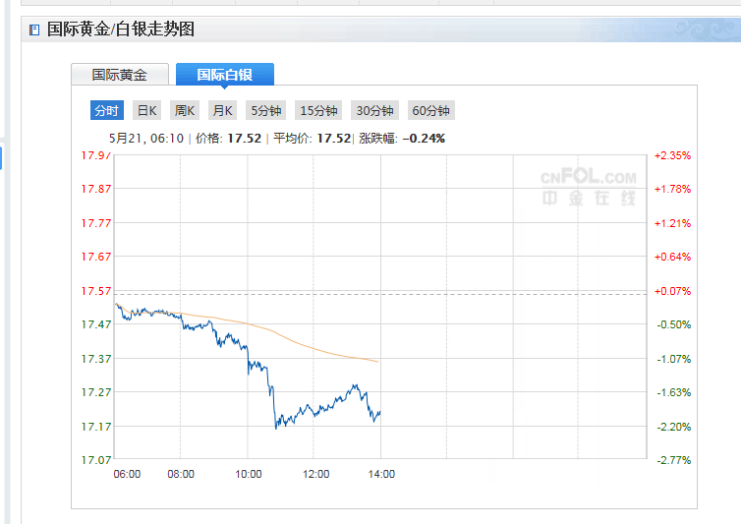Click the 14:00 time axis label
This screenshot has width=741, height=524.
(x=381, y=474)
